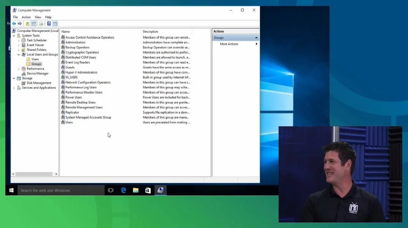Screen dimensions: 408x228
Task: Launch Microsoft Edge from the taskbar
Action: [123, 190]
